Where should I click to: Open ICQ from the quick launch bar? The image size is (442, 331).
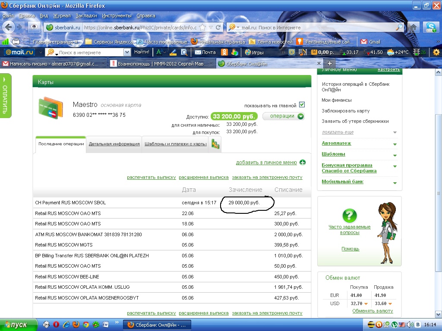pos(96,325)
